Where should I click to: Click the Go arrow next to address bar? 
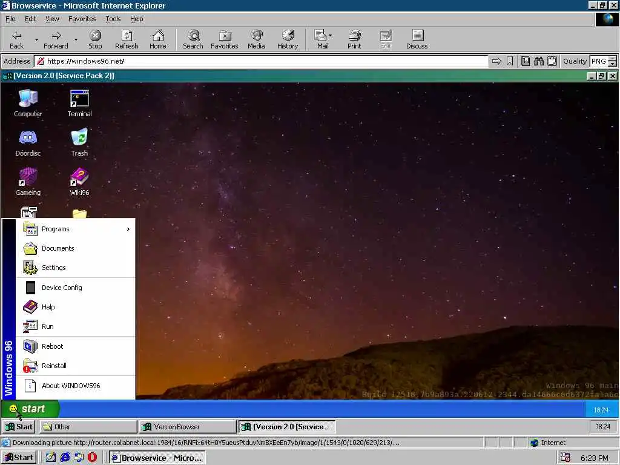tap(496, 61)
